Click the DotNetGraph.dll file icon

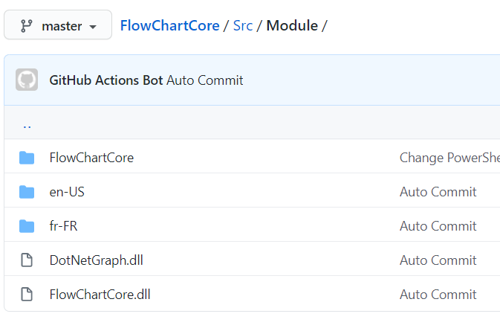27,260
